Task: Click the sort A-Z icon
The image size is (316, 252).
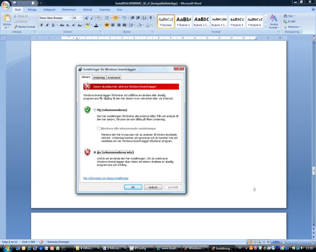Action: click(x=144, y=18)
